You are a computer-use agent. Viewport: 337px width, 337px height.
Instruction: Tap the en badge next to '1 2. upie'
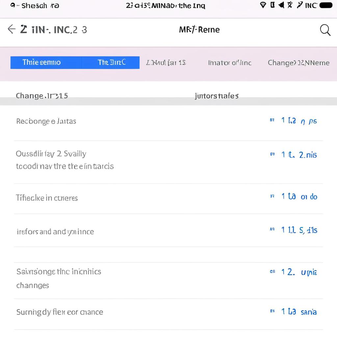tap(272, 272)
